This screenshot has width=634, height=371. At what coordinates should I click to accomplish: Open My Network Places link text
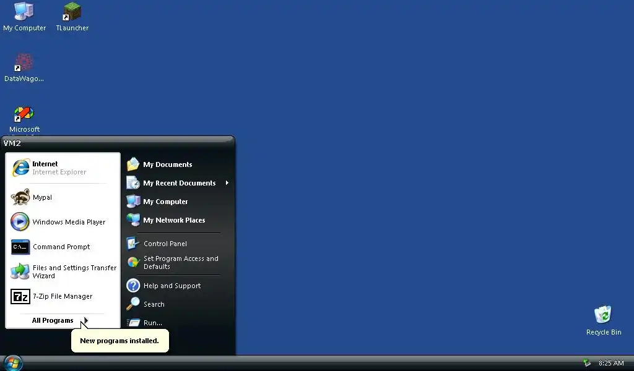pos(174,220)
